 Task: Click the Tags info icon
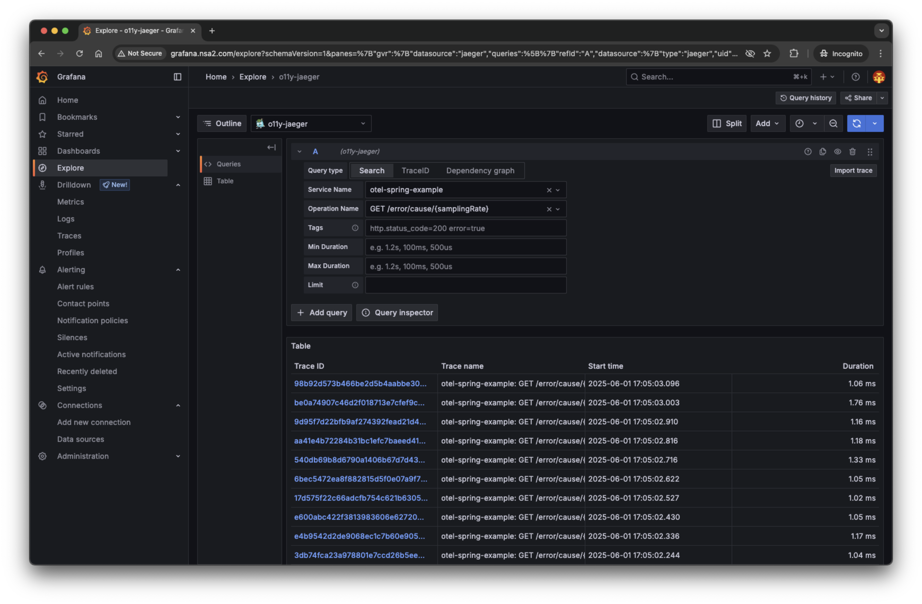click(x=355, y=228)
